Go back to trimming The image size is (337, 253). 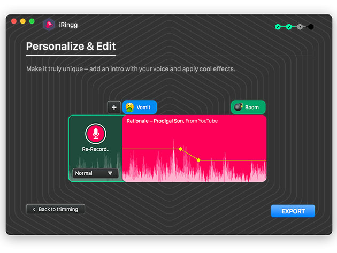[x=56, y=209]
